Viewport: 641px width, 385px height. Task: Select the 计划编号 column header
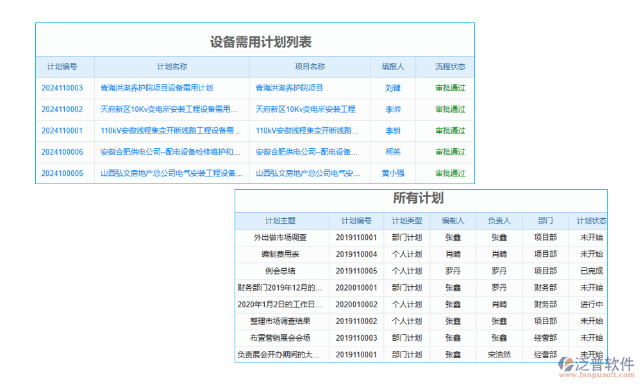point(62,67)
